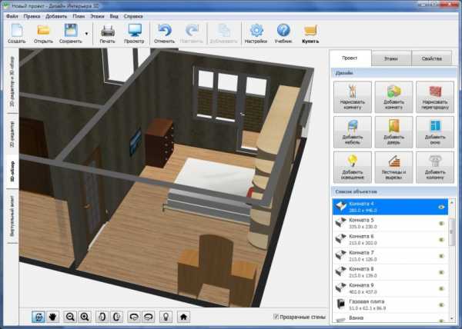Click the Купить (buy) button
This screenshot has height=329, width=462.
click(310, 35)
